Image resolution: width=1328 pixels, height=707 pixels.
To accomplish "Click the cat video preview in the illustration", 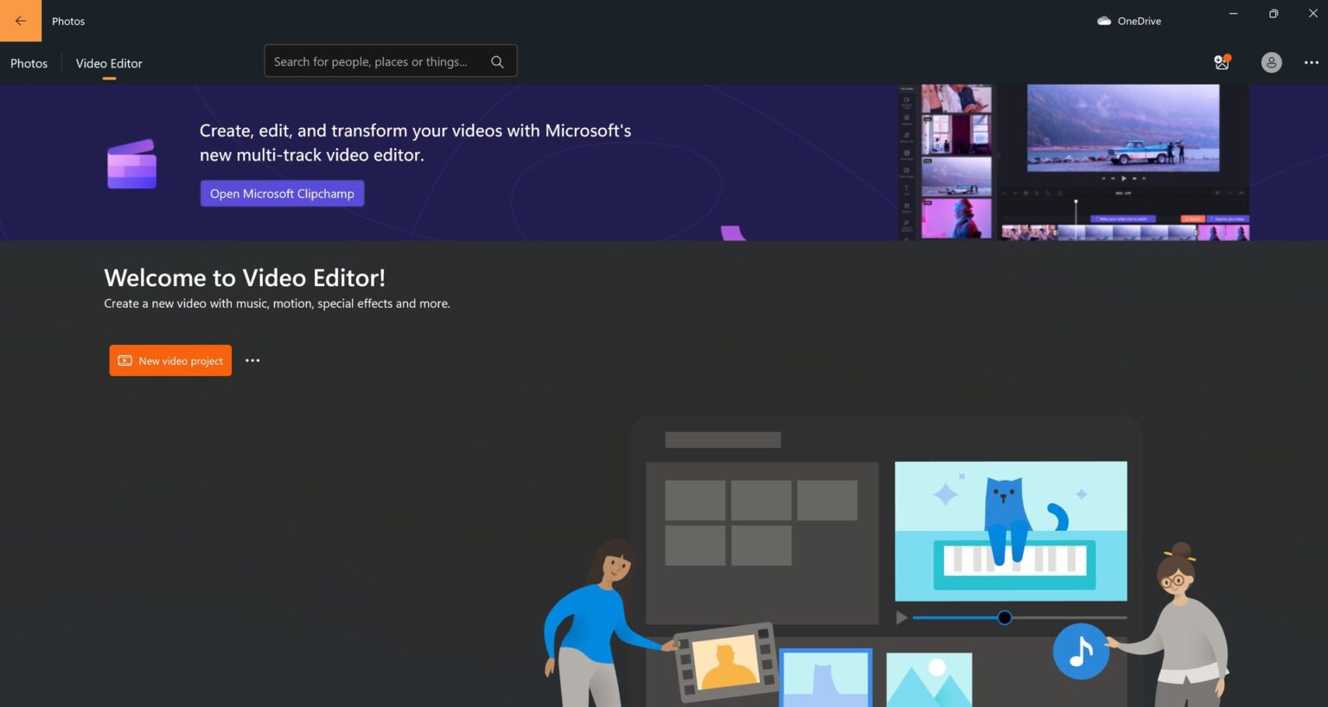I will [x=1010, y=532].
